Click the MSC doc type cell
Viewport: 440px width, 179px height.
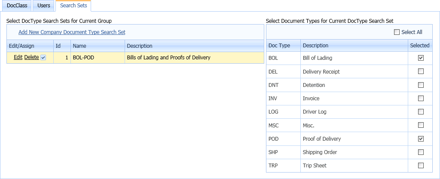pos(283,125)
